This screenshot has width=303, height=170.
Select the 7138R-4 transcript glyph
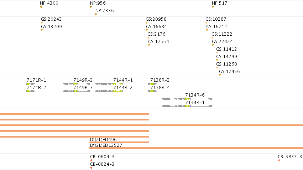click(x=152, y=91)
